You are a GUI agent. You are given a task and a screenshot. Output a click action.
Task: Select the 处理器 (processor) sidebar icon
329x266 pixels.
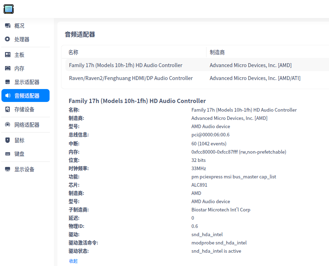[8, 39]
